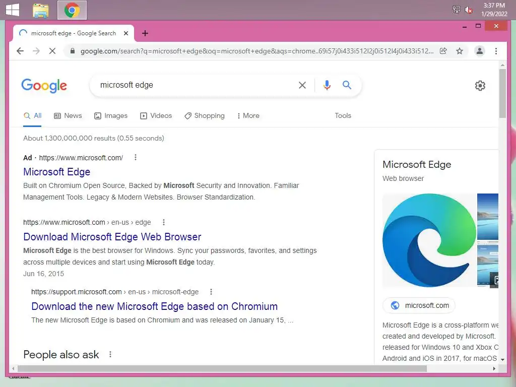
Task: Click the horizontal scrollbar thumb
Action: pos(222,368)
